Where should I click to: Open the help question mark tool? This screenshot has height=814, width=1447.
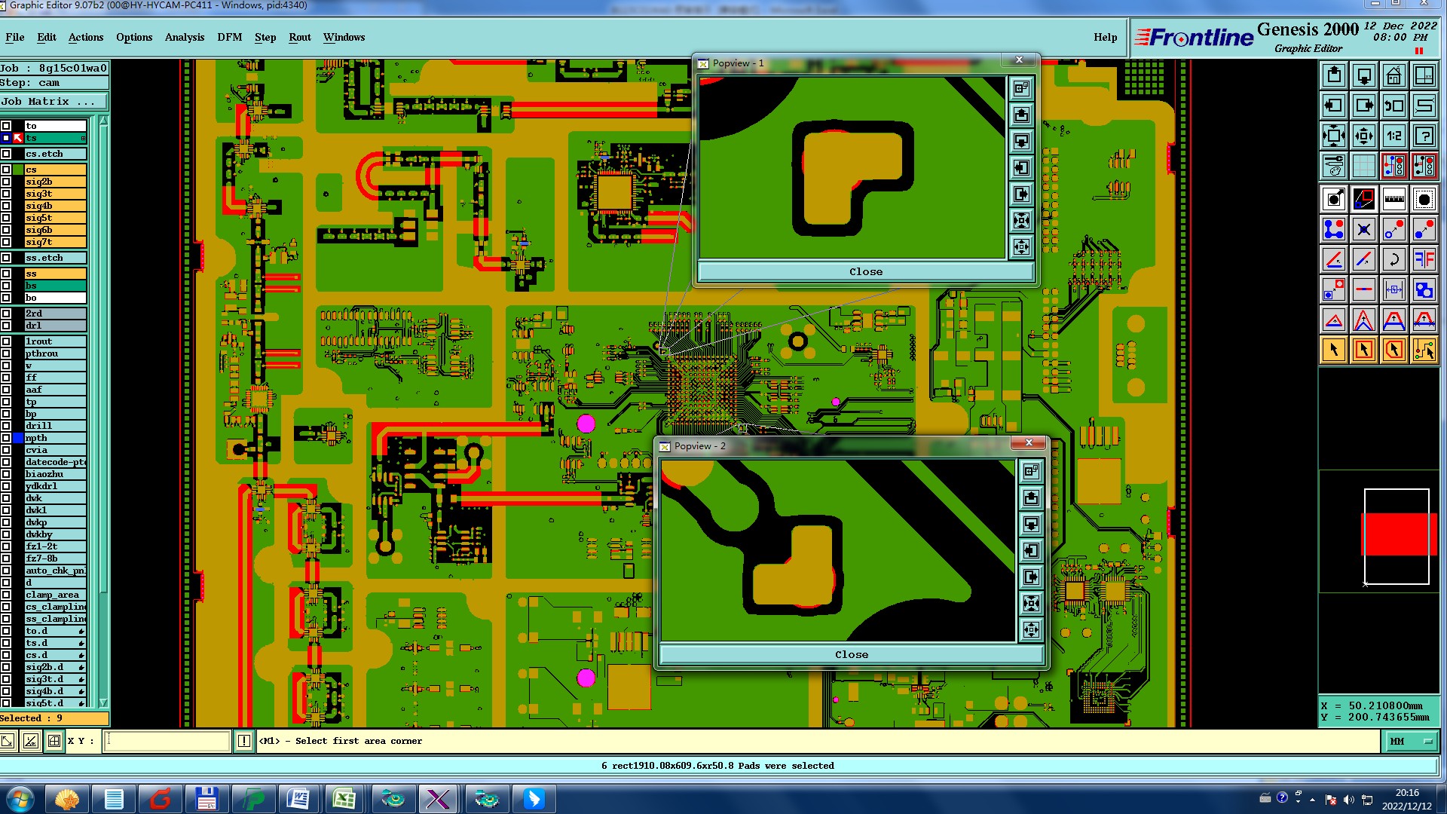point(1424,136)
